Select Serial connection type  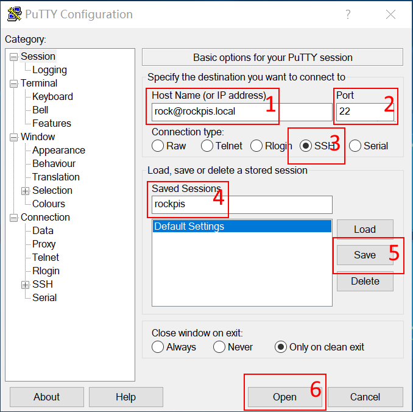pos(355,146)
